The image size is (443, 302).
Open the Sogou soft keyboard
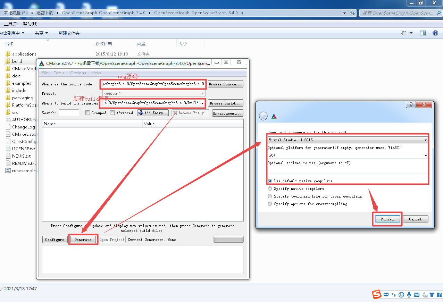pyautogui.click(x=417, y=295)
